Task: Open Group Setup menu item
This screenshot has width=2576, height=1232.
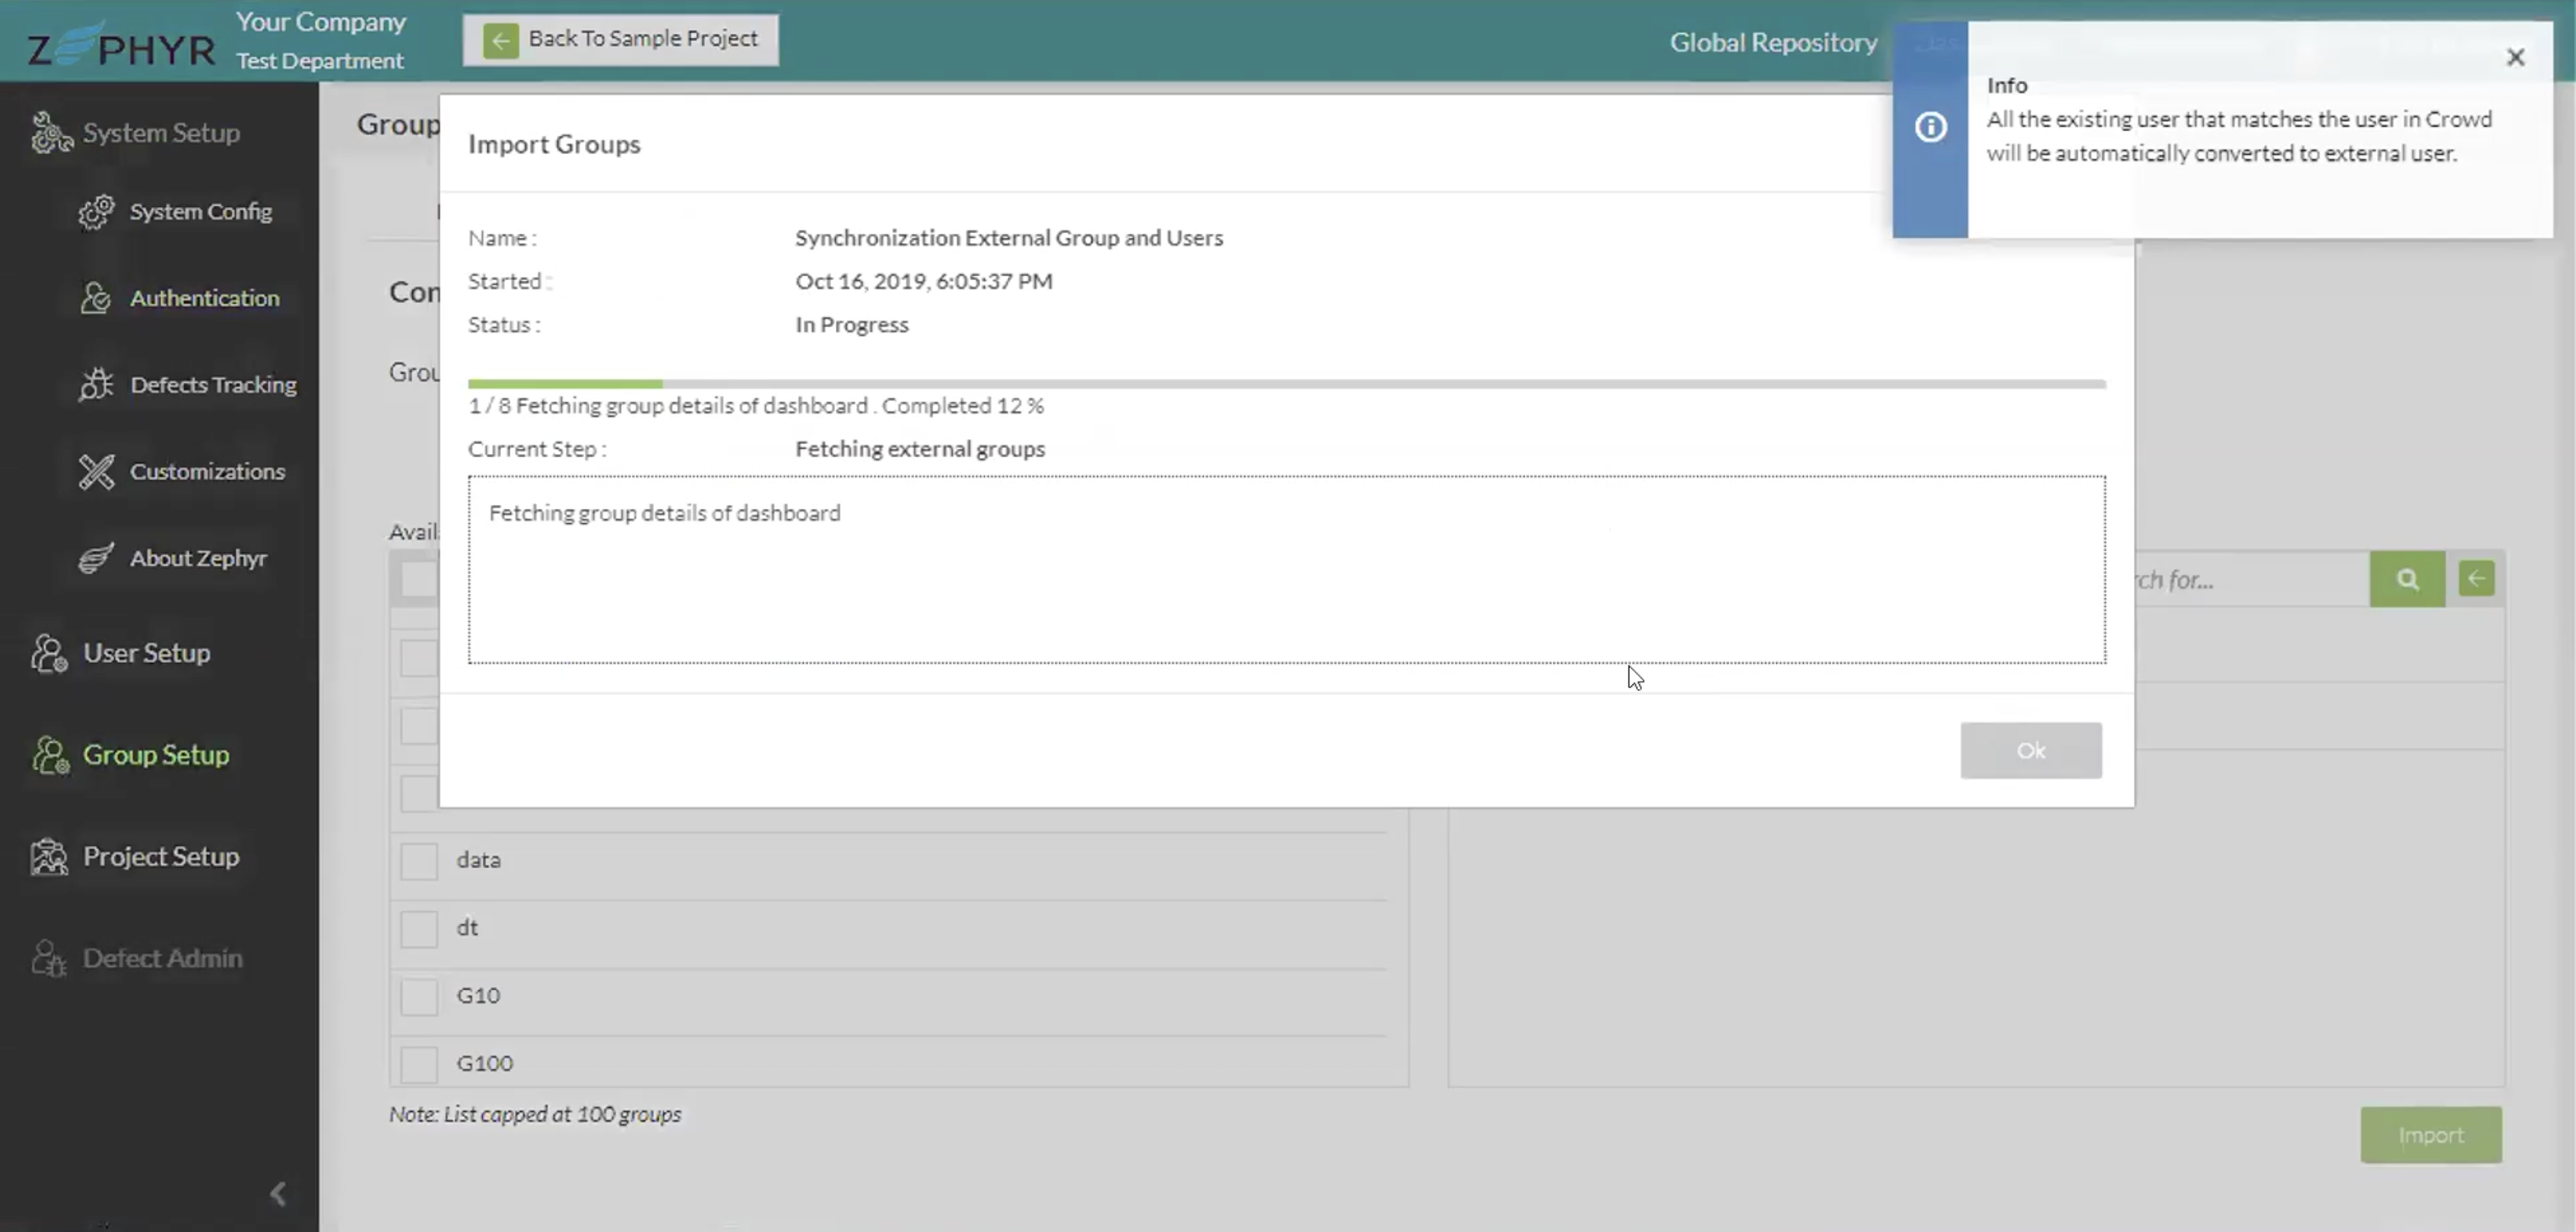Action: point(155,756)
